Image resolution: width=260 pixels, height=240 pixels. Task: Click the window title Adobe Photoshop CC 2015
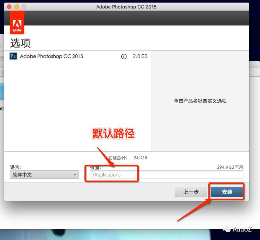tap(126, 7)
